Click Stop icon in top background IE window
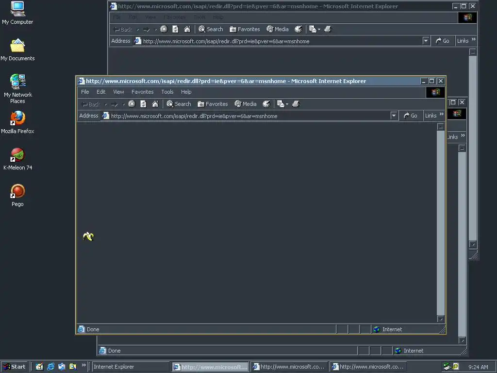Viewport: 497px width, 373px height. click(164, 29)
